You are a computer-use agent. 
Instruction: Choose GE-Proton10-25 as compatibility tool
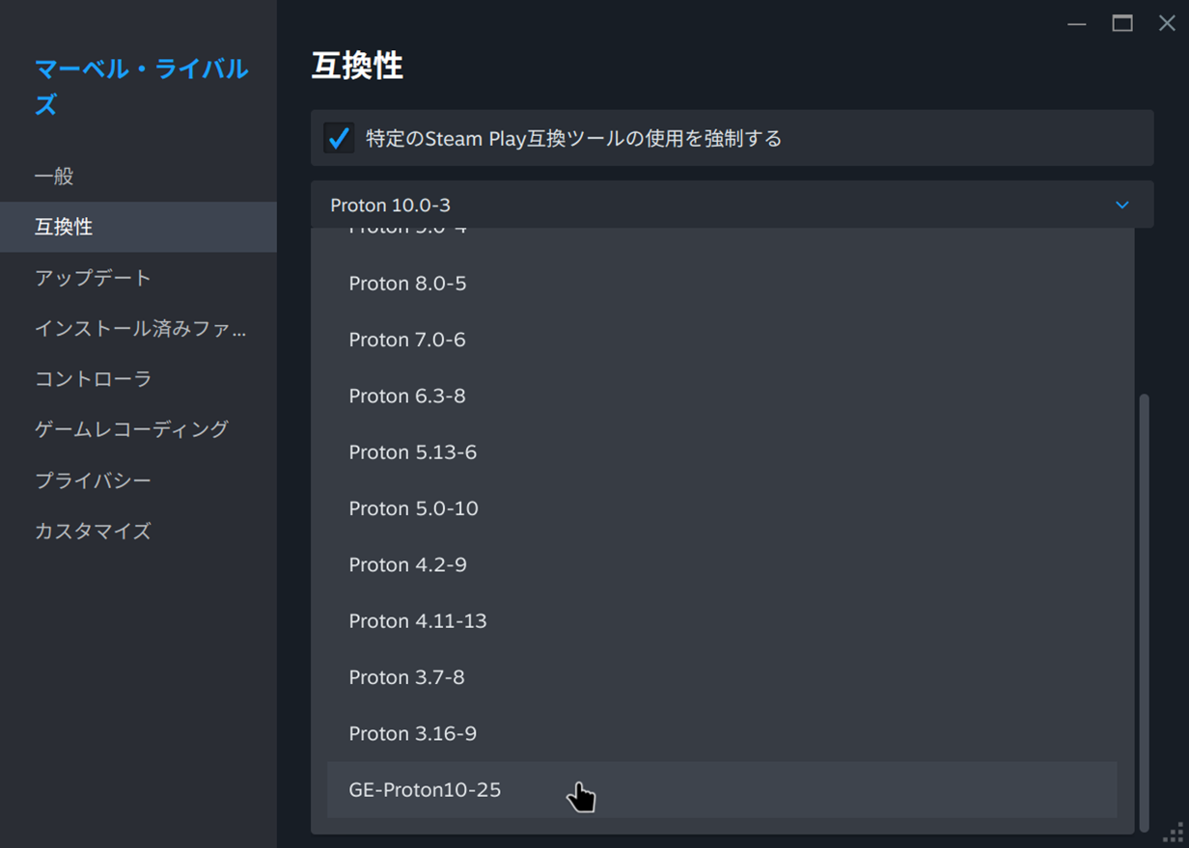(x=425, y=790)
